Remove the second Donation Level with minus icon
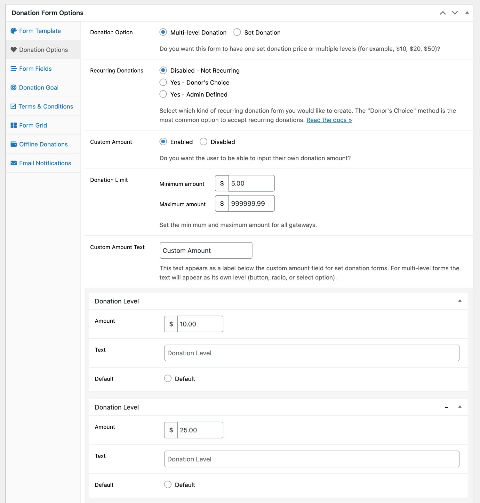This screenshot has width=480, height=503. 446,407
